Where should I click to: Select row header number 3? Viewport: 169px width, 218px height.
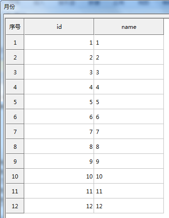[x=15, y=72]
